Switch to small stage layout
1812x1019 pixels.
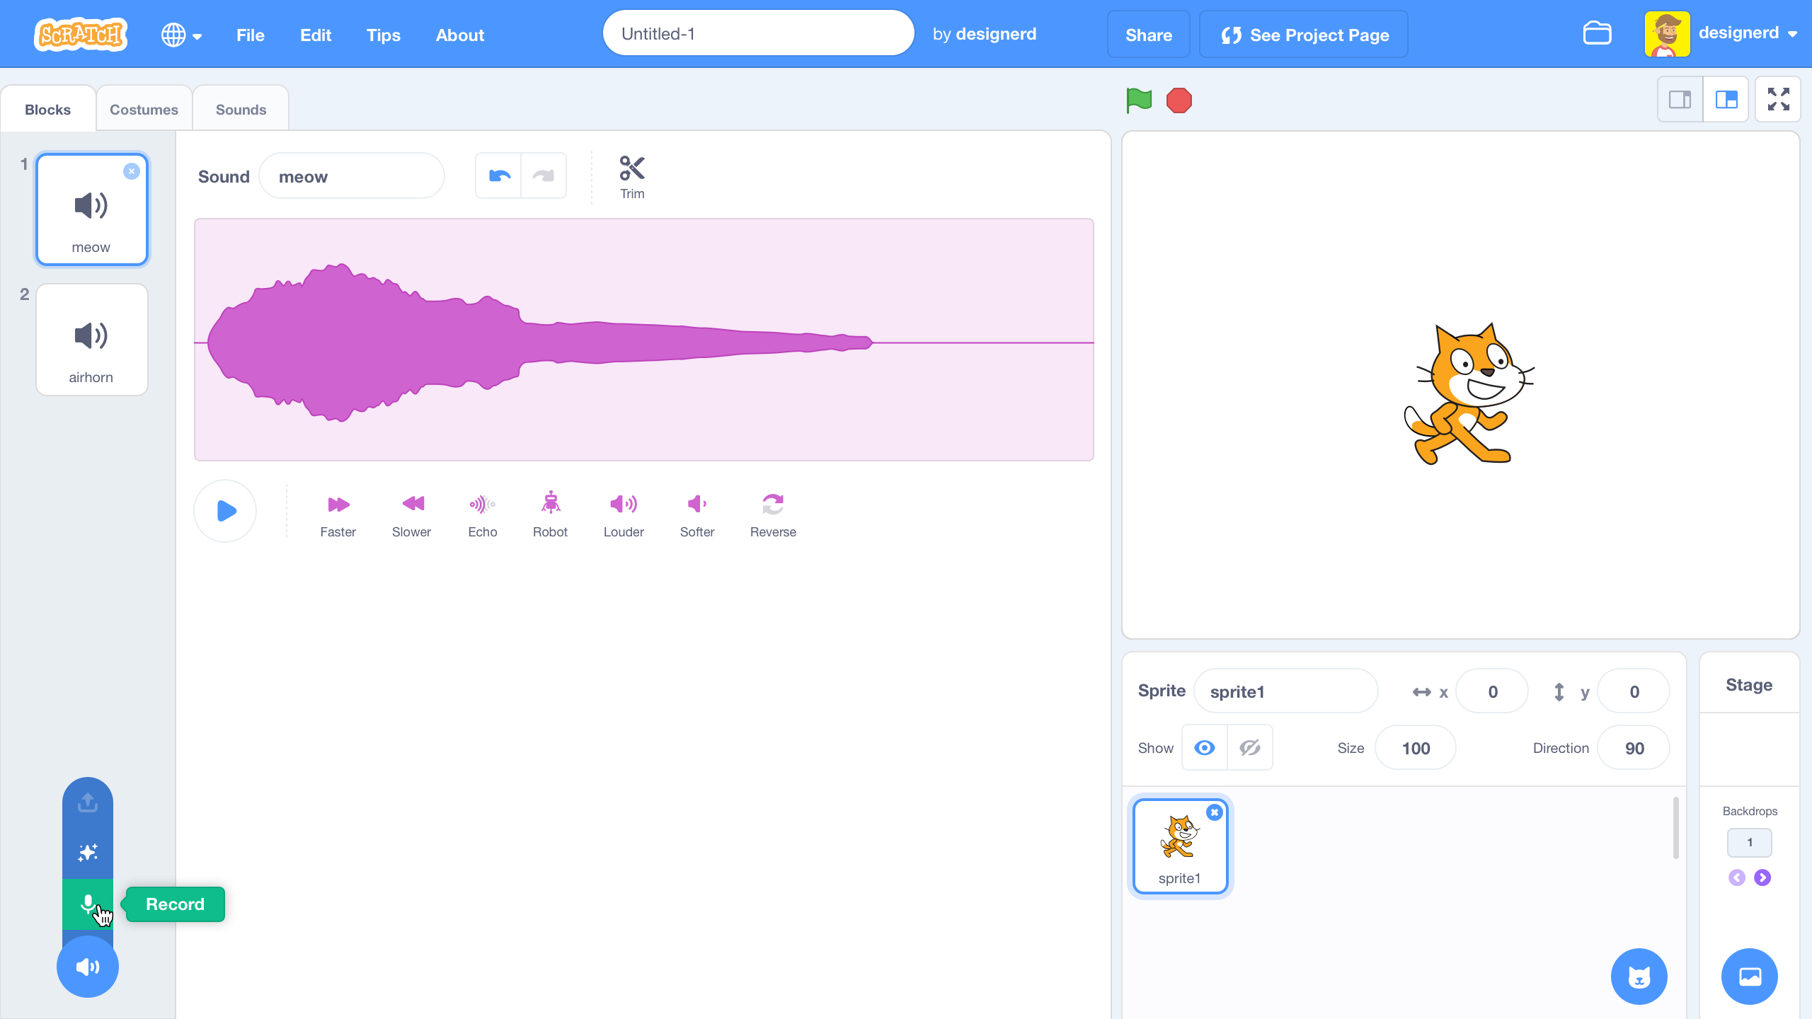1680,100
